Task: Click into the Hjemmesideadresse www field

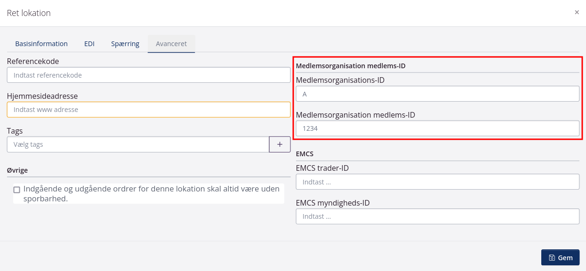Action: point(148,110)
